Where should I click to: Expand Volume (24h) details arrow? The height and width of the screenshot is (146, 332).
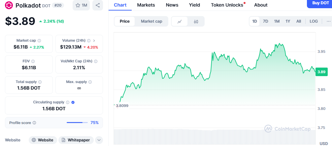pyautogui.click(x=94, y=41)
